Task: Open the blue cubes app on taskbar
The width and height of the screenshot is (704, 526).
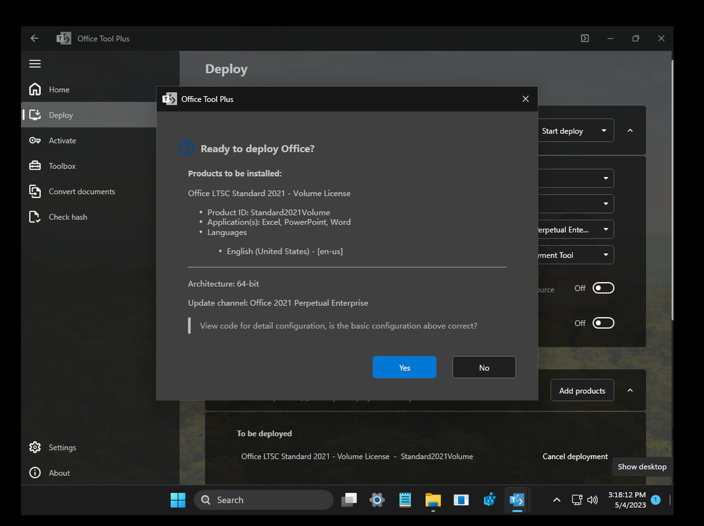Action: point(490,500)
